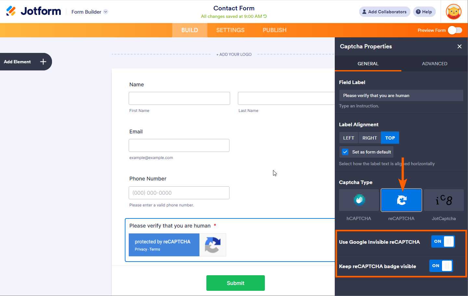
Task: Click the 'Please verify that you are human' form label
Action: click(x=170, y=226)
